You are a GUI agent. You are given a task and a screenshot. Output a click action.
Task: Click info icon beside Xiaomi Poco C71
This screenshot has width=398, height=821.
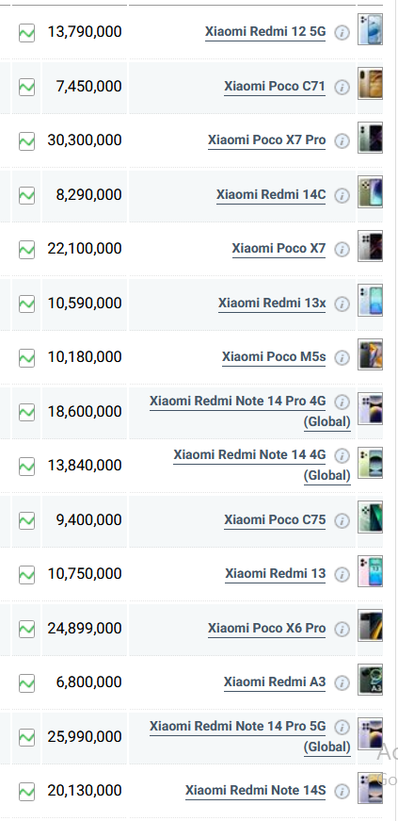pyautogui.click(x=342, y=87)
